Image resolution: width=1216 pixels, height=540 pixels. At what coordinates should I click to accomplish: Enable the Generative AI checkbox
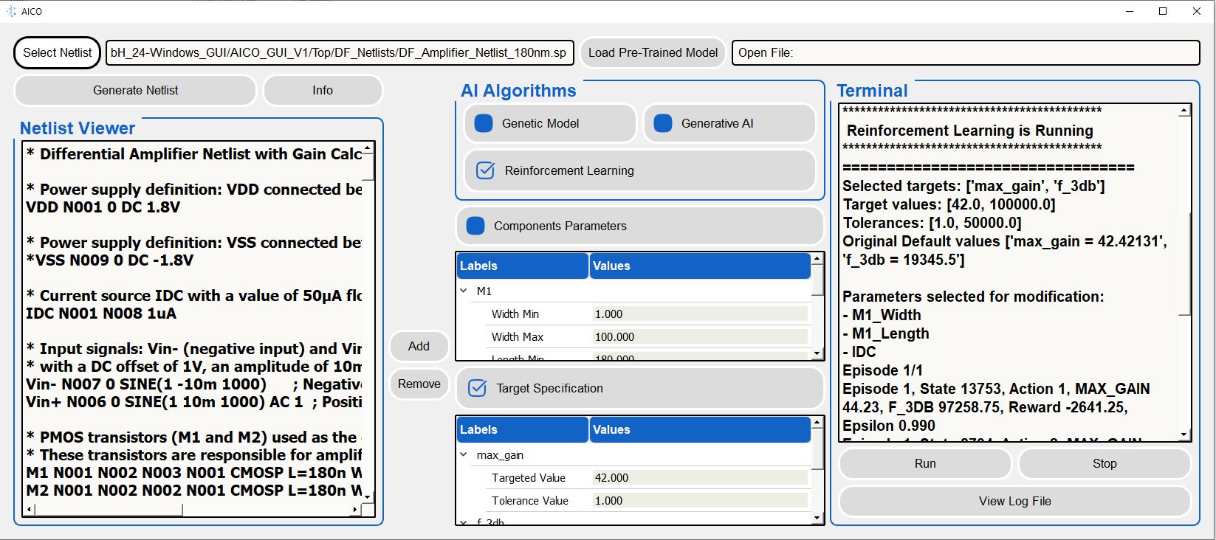(663, 123)
